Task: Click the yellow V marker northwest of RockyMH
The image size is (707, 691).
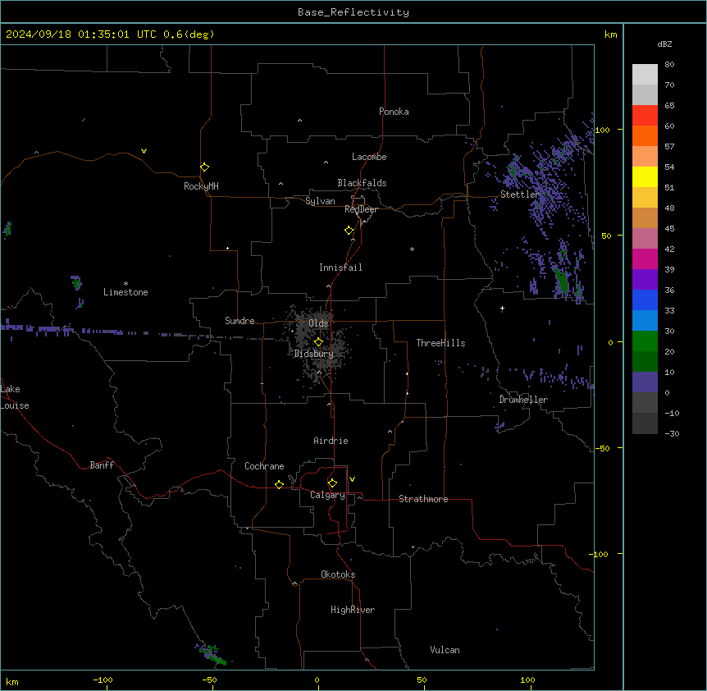Action: click(x=144, y=151)
